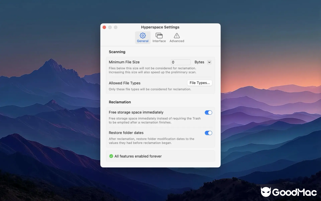Viewport: 321px width, 201px height.
Task: Click the Allowed File Types label
Action: pos(125,83)
